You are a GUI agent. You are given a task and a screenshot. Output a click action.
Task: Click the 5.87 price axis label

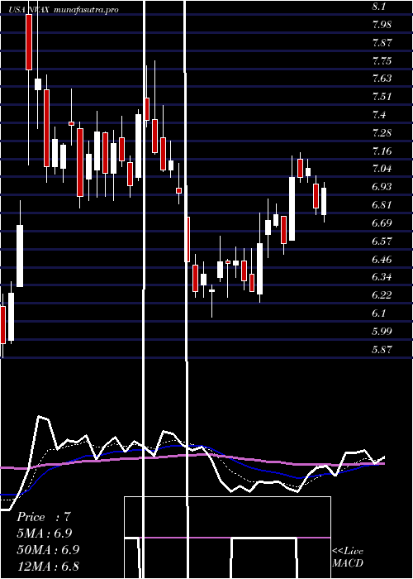point(382,349)
